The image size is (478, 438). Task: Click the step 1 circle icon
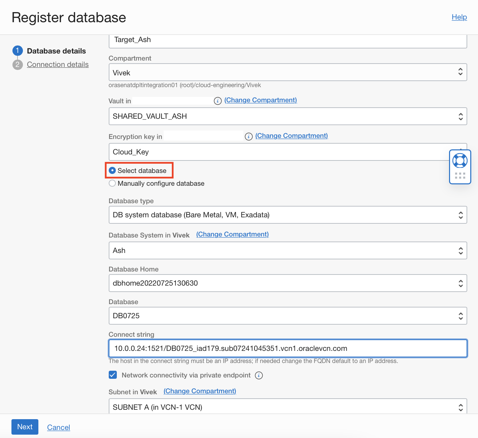[18, 51]
